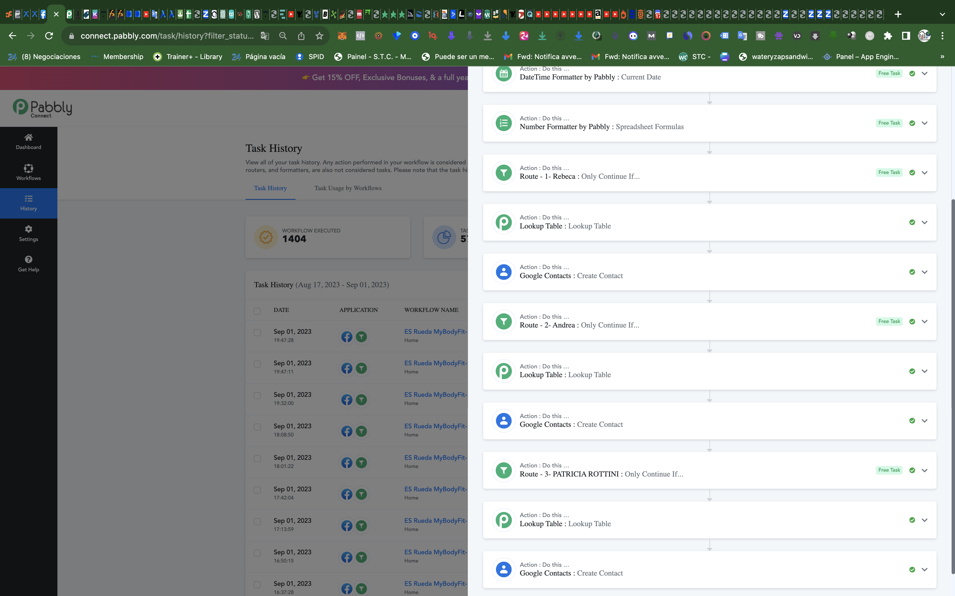Open the Membership bookmark
The image size is (955, 596).
(x=117, y=57)
